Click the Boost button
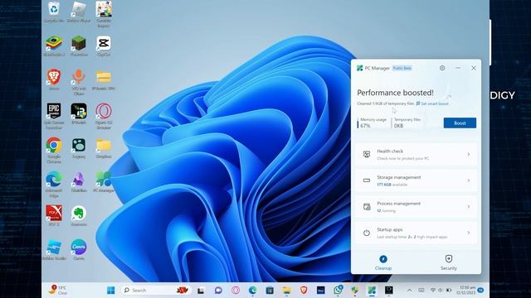Image resolution: width=531 pixels, height=298 pixels. pos(460,123)
